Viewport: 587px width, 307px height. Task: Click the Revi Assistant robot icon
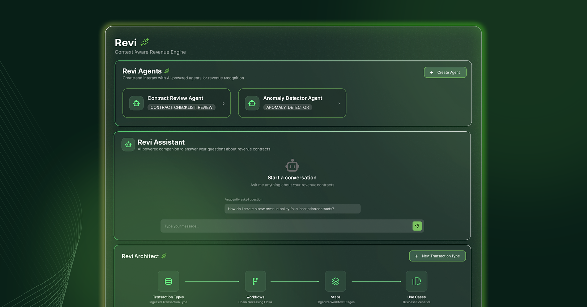click(x=128, y=144)
